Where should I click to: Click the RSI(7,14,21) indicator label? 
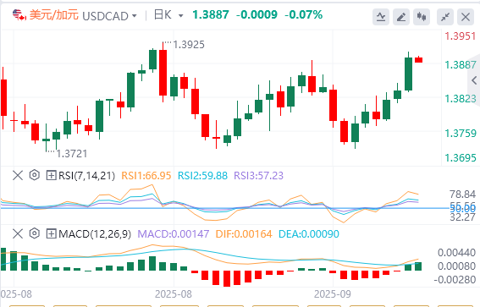pyautogui.click(x=87, y=176)
